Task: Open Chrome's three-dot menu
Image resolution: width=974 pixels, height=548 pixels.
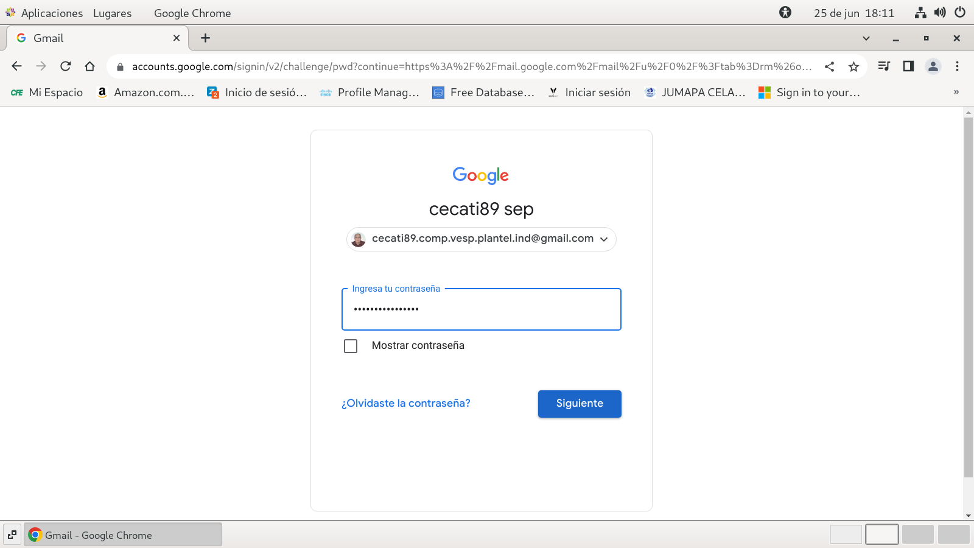Action: (x=957, y=66)
